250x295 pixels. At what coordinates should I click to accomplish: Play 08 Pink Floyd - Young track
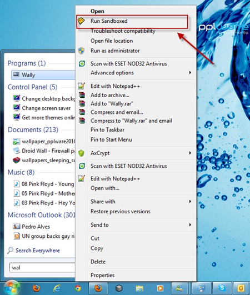coord(48,184)
